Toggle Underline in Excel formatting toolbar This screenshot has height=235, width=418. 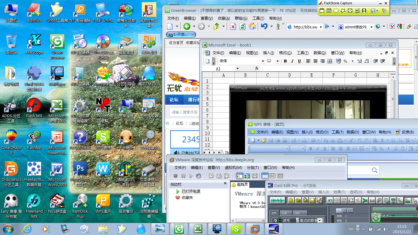(x=299, y=61)
